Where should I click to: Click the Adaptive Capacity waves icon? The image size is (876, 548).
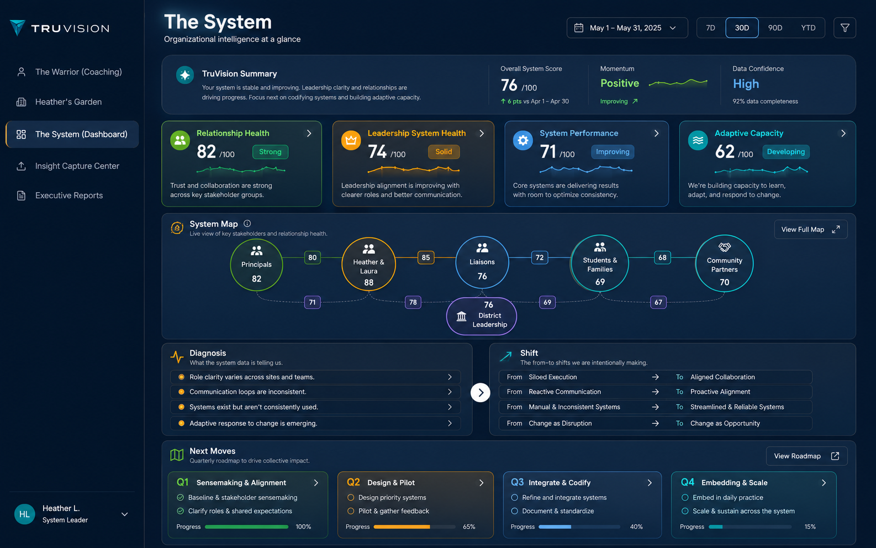coord(698,140)
